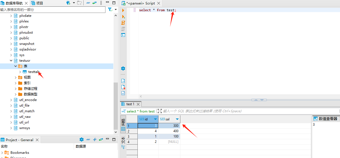The image size is (340, 158).
Task: Select the sal cell with value 400
Action: [169, 131]
